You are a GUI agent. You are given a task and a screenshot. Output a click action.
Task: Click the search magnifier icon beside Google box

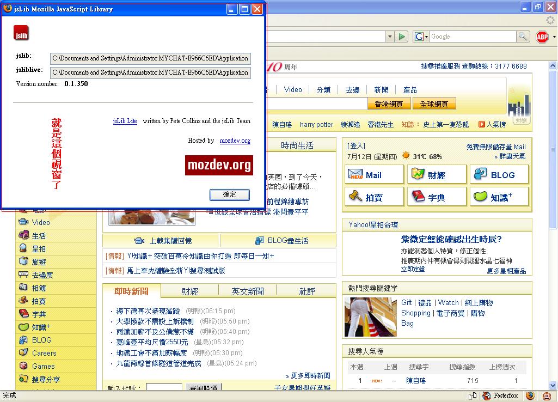523,36
